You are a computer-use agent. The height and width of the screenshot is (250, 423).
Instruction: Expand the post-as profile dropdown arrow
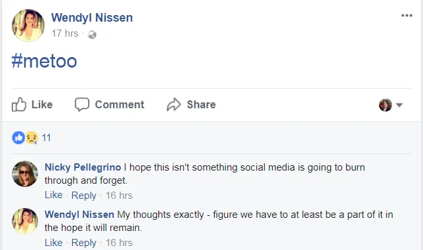[x=399, y=105]
